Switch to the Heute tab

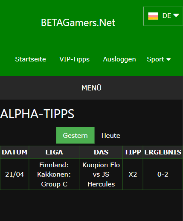[x=111, y=135]
